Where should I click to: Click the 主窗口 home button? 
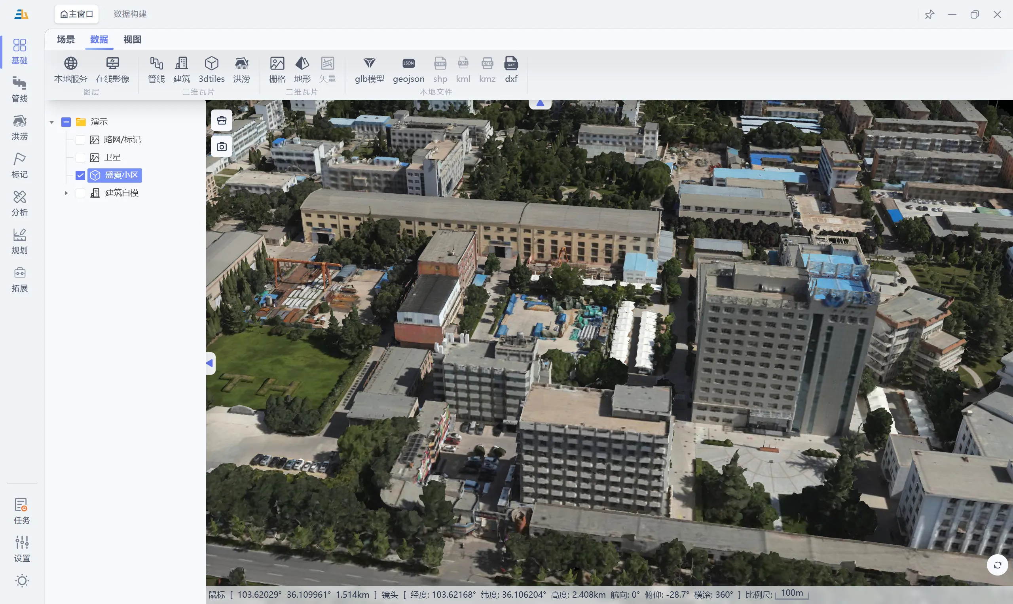(77, 14)
